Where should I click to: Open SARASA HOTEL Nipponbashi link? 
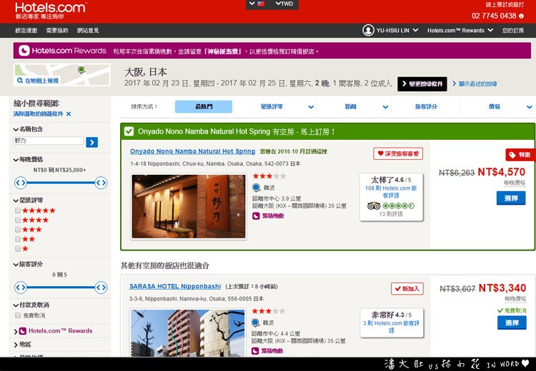pos(175,286)
